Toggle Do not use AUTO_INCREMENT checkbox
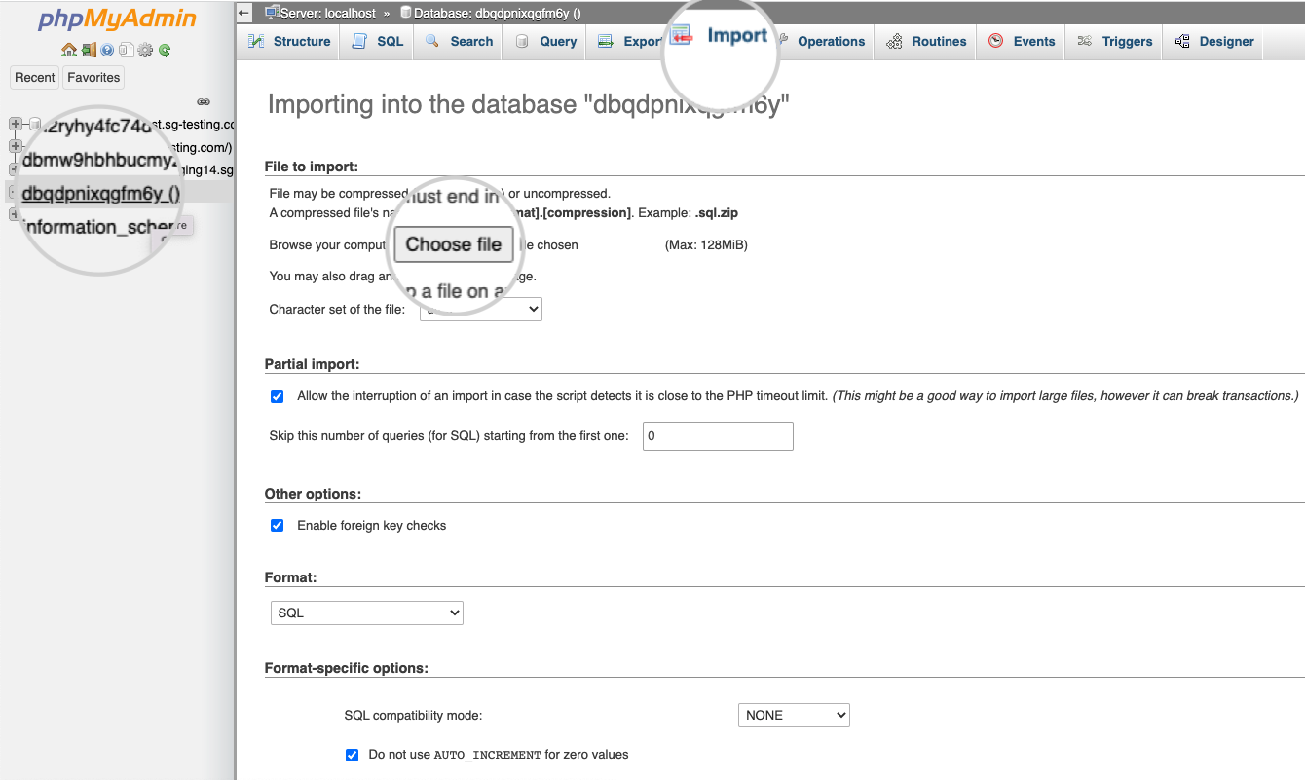This screenshot has width=1305, height=780. tap(353, 755)
